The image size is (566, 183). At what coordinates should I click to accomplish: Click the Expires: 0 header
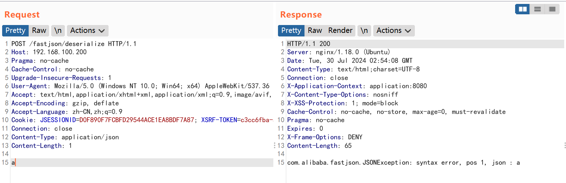click(x=305, y=129)
